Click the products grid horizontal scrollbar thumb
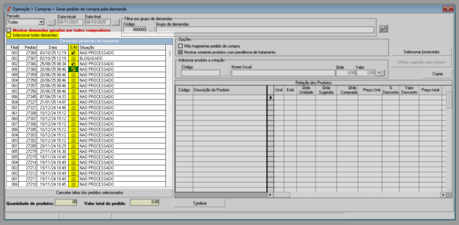 click(x=281, y=195)
